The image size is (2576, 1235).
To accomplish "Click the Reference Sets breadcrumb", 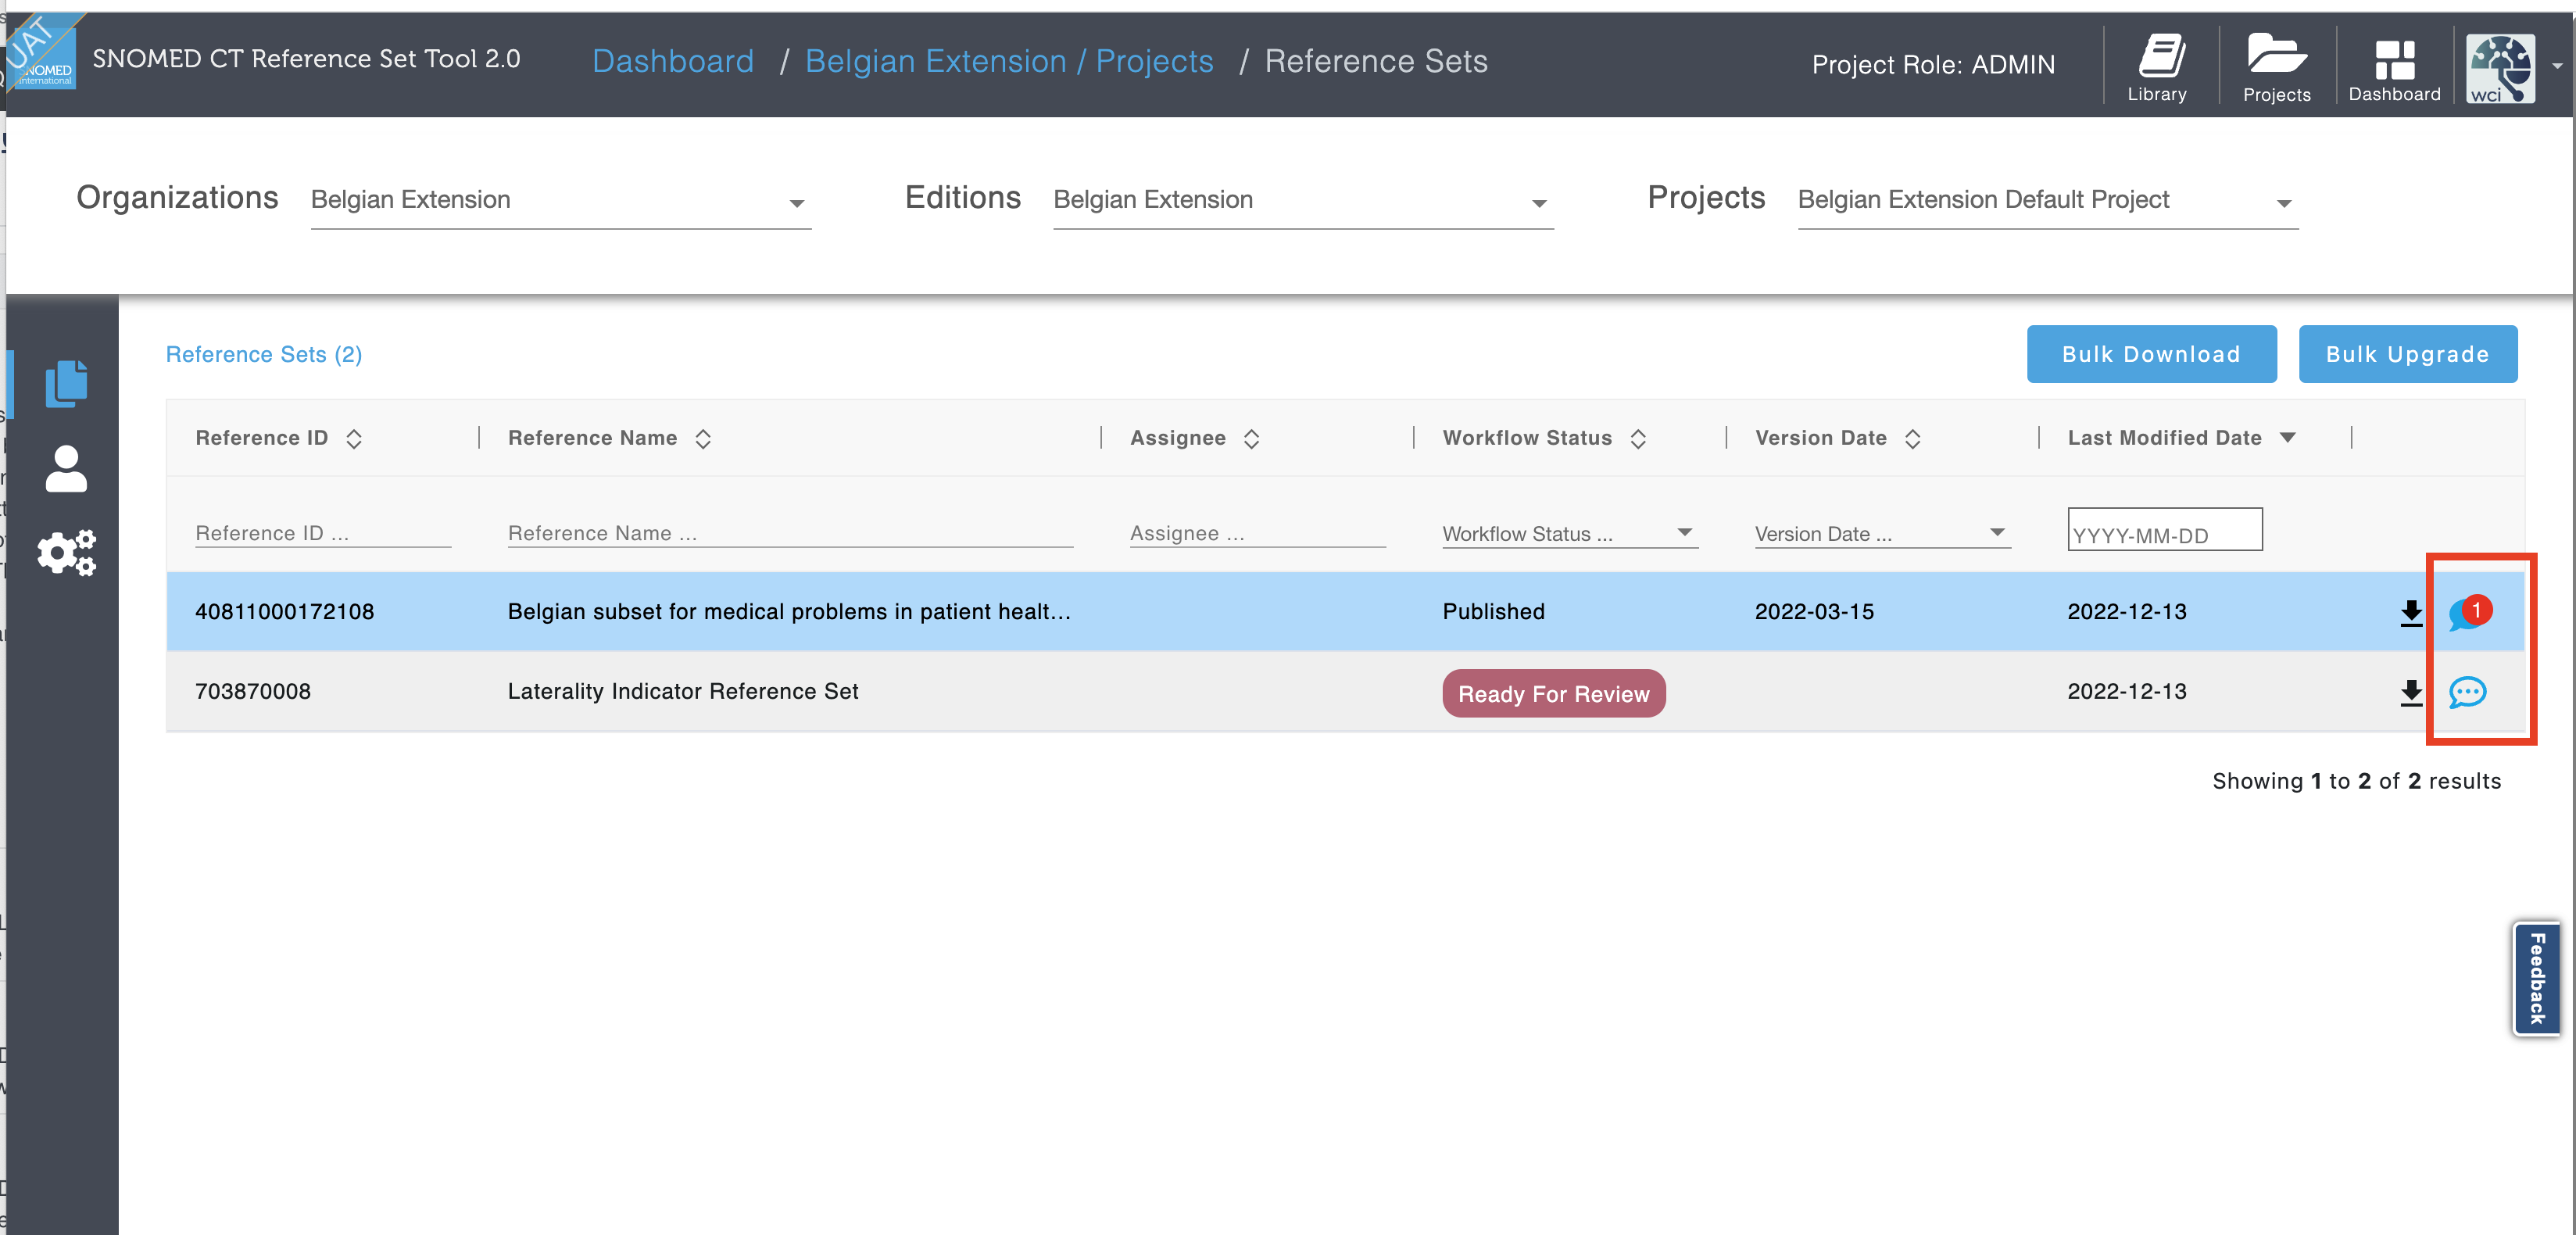I will (1376, 61).
